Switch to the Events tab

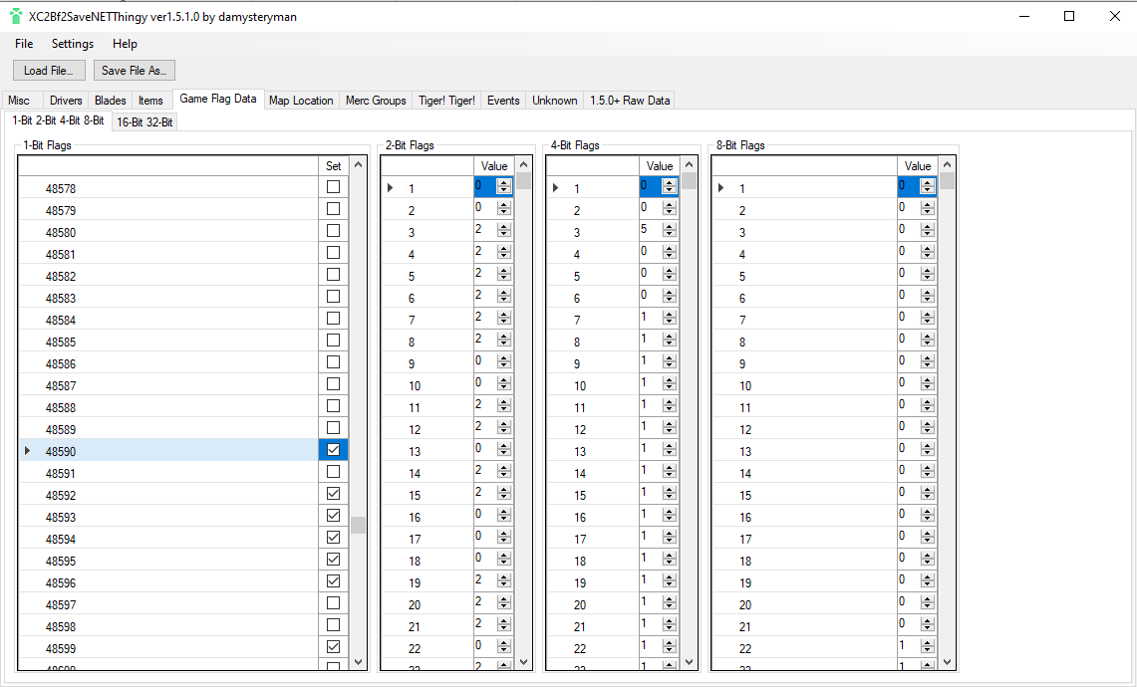pyautogui.click(x=503, y=100)
